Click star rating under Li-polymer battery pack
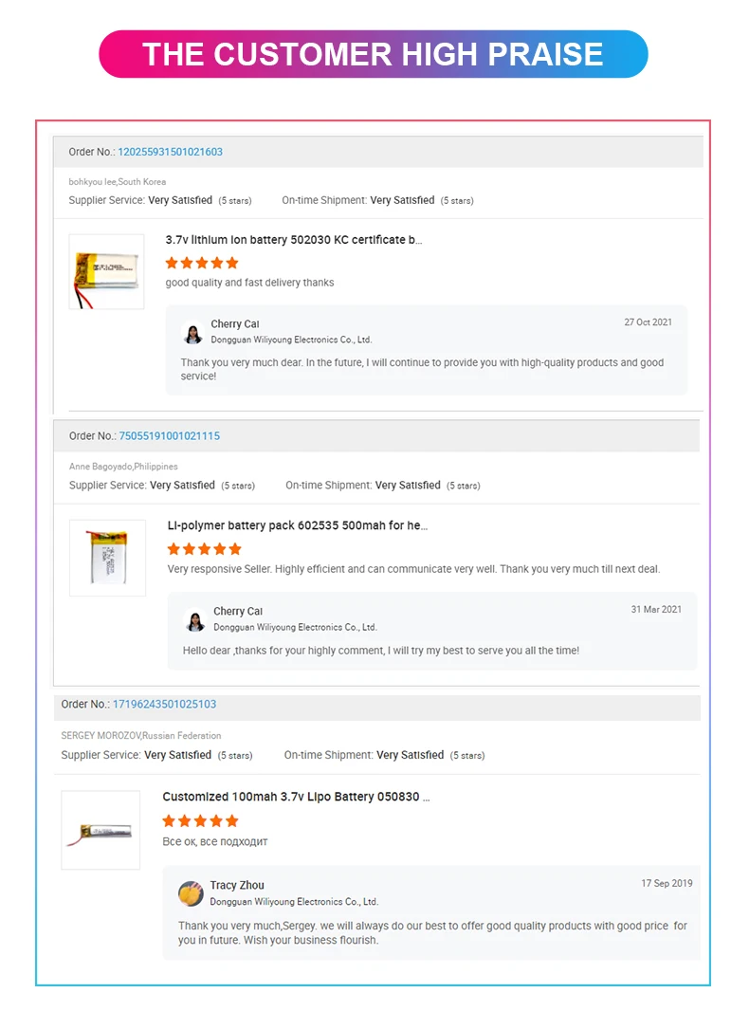The image size is (749, 1011). pos(204,548)
